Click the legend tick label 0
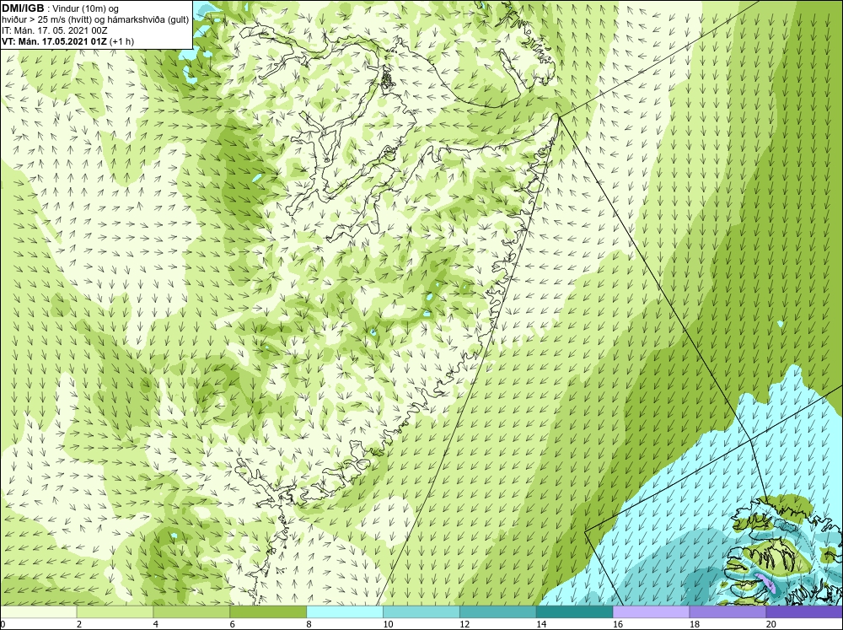This screenshot has width=843, height=630. click(3, 624)
